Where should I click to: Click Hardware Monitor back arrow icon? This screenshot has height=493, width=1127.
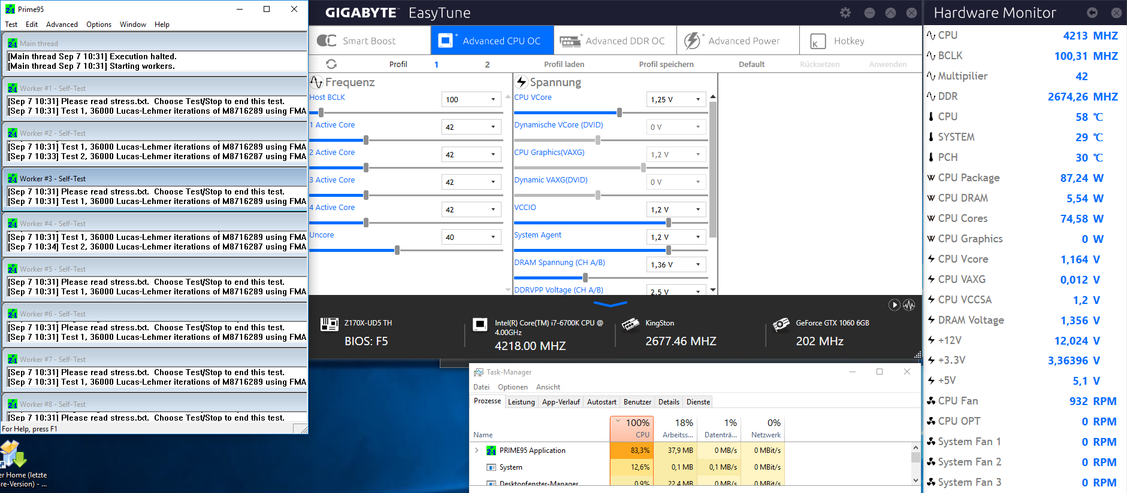coord(1092,13)
